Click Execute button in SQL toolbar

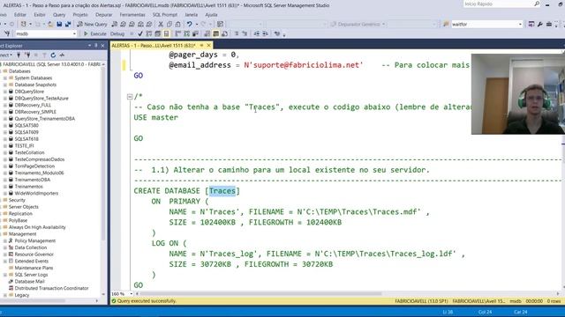point(94,33)
